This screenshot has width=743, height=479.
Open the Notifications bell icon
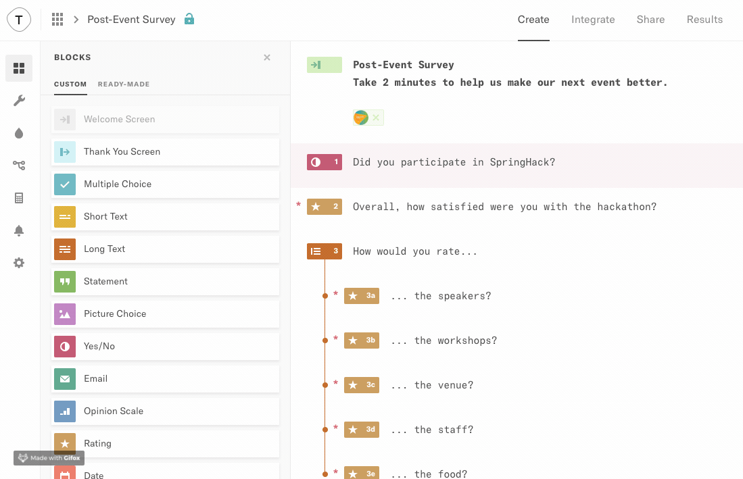19,230
